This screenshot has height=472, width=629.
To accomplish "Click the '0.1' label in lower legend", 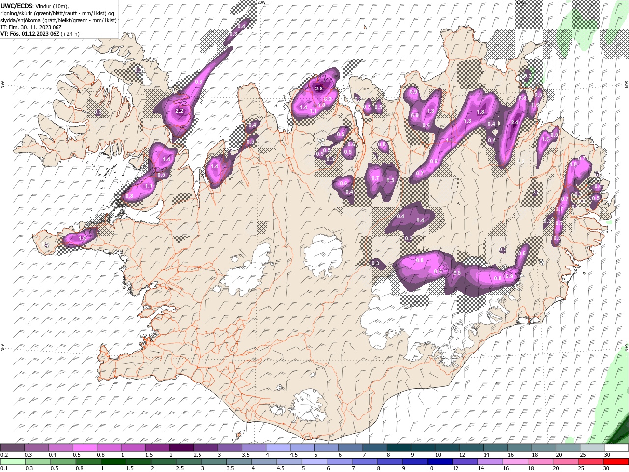I will click(4, 468).
